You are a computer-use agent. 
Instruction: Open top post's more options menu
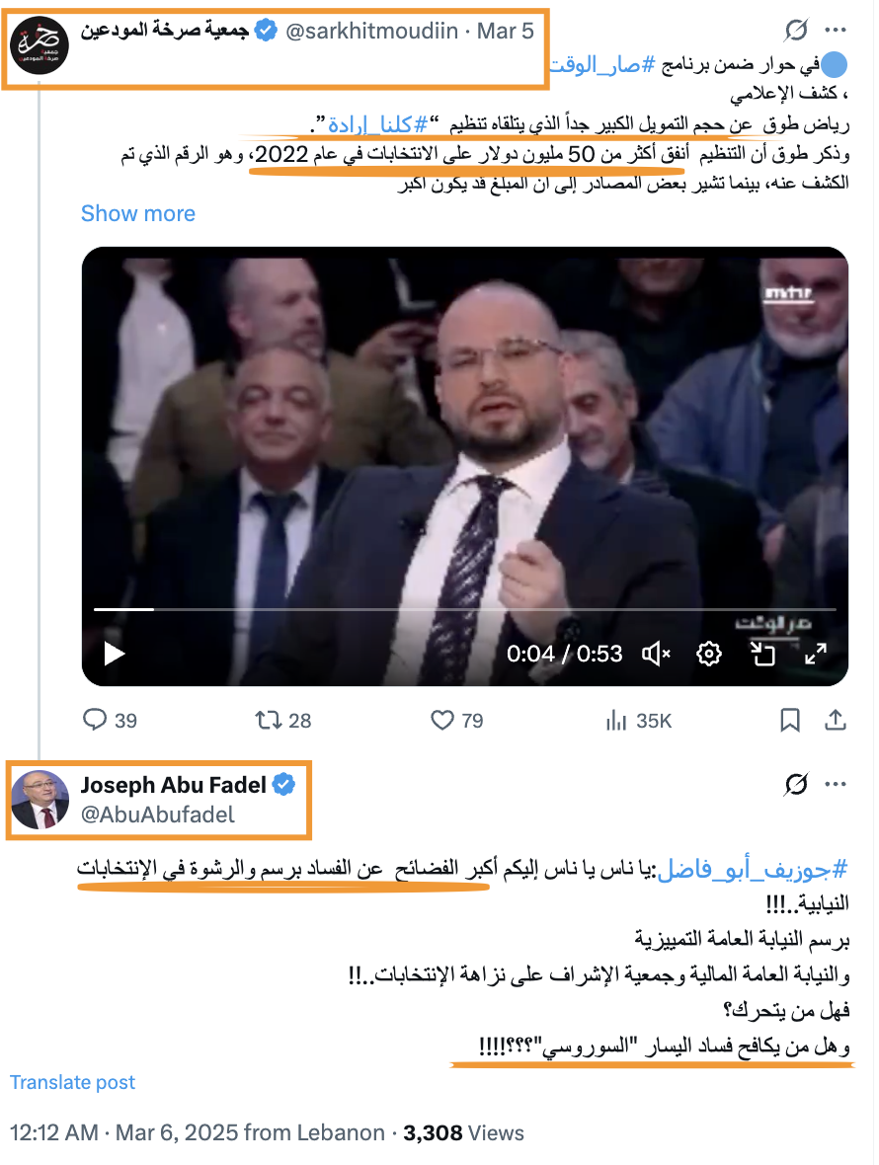pyautogui.click(x=836, y=30)
